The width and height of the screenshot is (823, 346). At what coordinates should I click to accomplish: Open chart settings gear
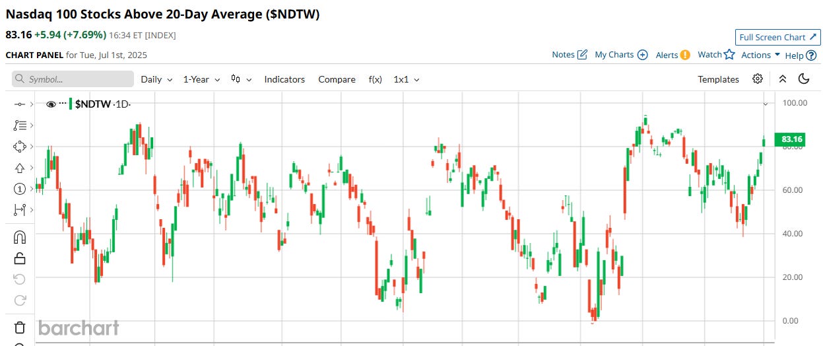coord(758,79)
